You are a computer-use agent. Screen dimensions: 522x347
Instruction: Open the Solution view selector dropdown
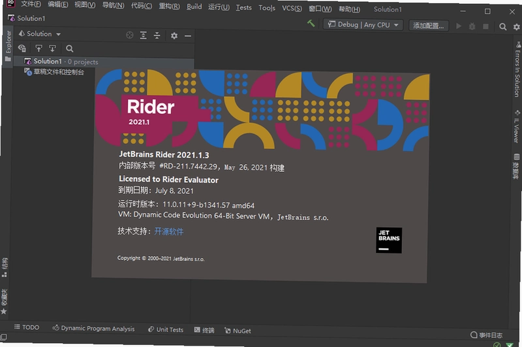pyautogui.click(x=40, y=34)
